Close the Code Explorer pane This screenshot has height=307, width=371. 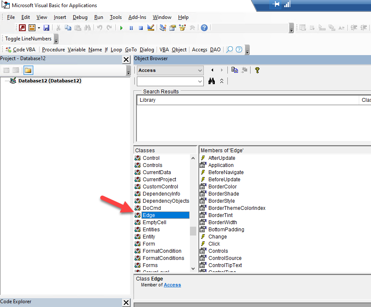tap(126, 302)
